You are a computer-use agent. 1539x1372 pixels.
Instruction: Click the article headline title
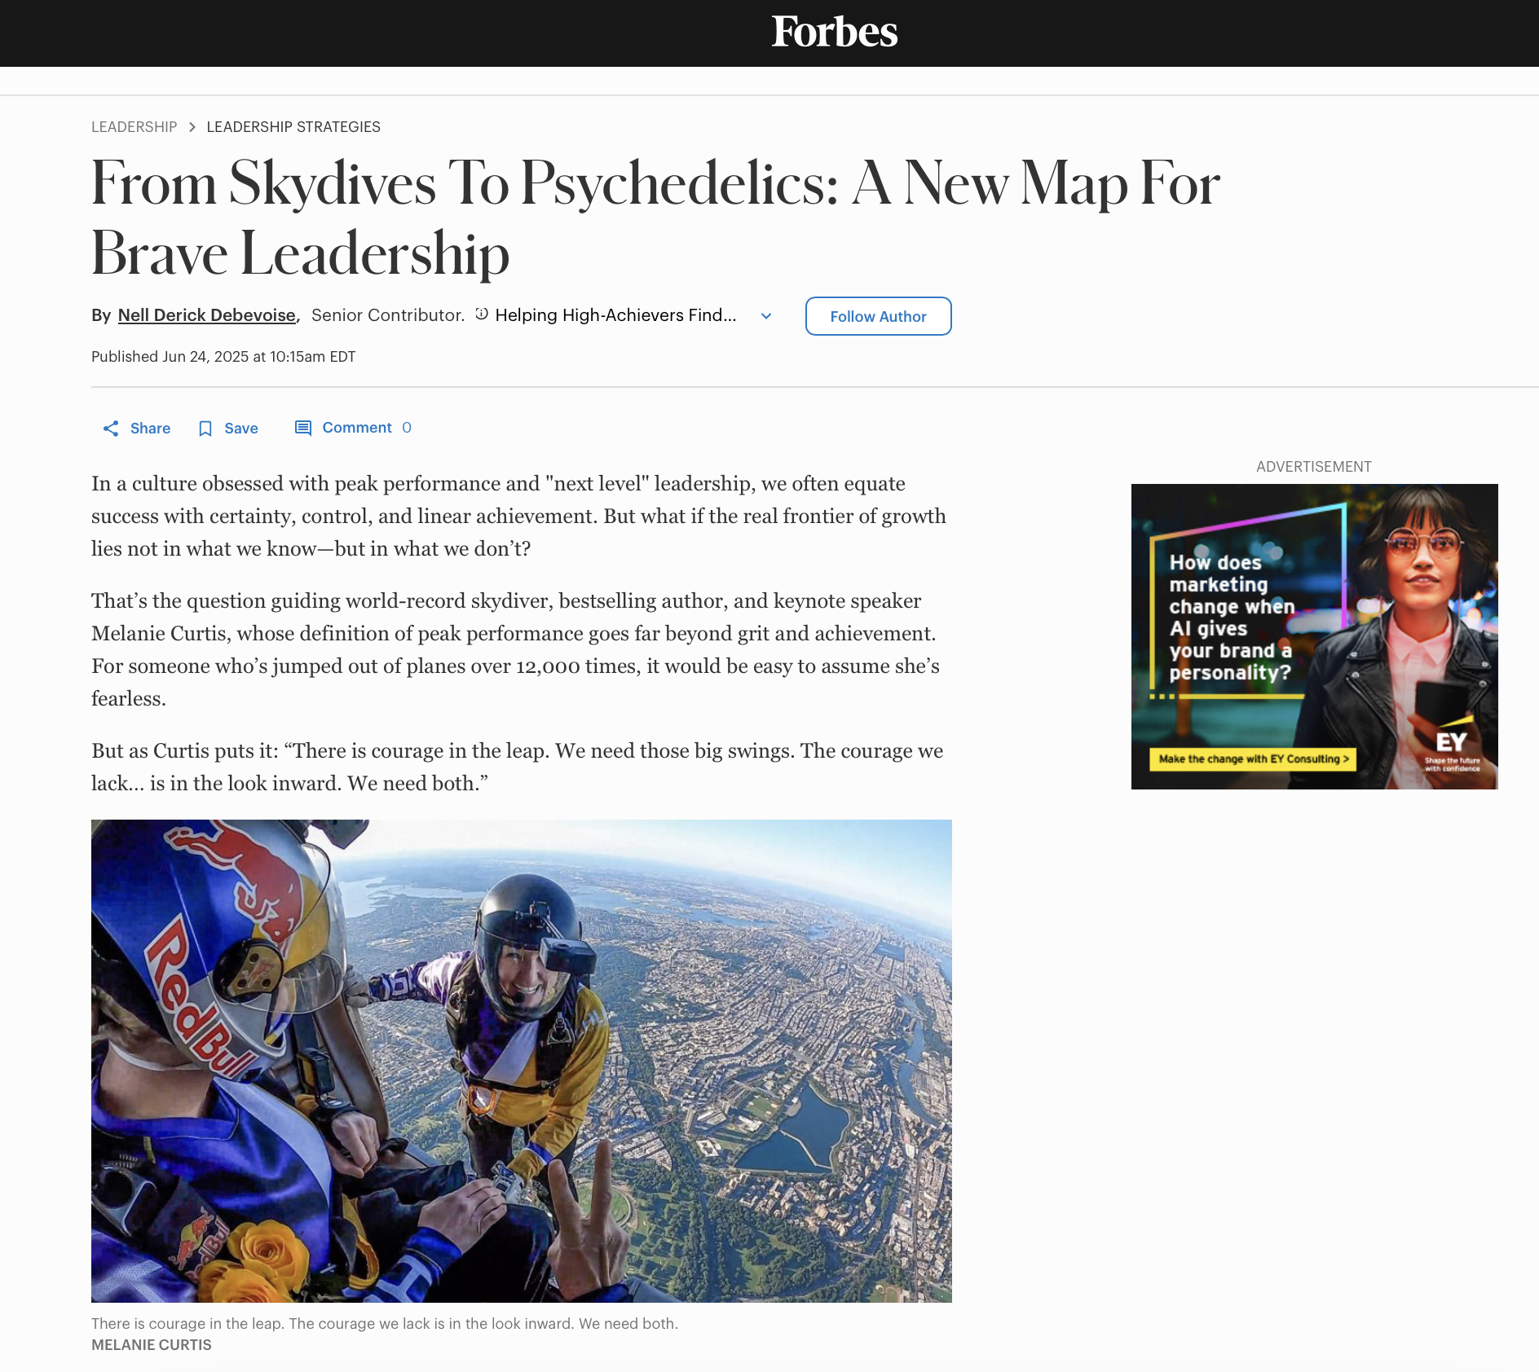coord(655,218)
